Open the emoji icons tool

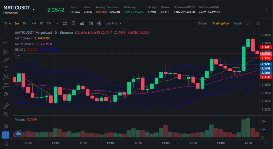coord(6,94)
